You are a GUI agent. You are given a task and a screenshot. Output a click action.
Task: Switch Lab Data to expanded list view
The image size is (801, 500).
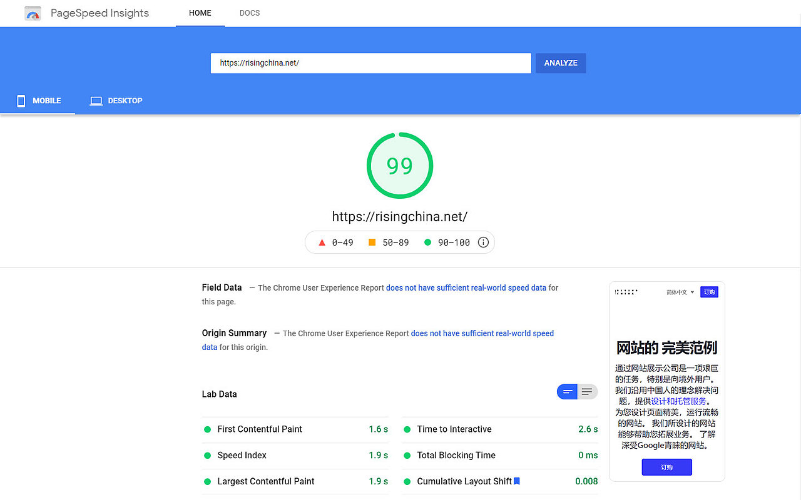point(587,392)
